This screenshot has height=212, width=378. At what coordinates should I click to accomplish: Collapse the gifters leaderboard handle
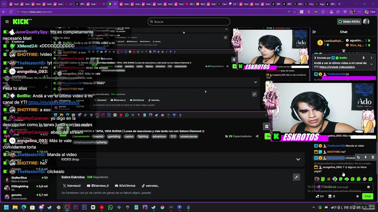[344, 51]
